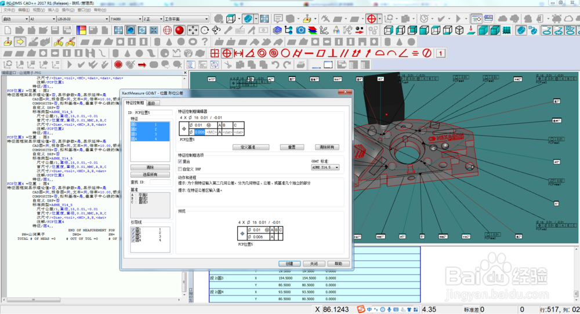Click the 关闭 button in dialog
The image size is (580, 314).
tap(314, 264)
